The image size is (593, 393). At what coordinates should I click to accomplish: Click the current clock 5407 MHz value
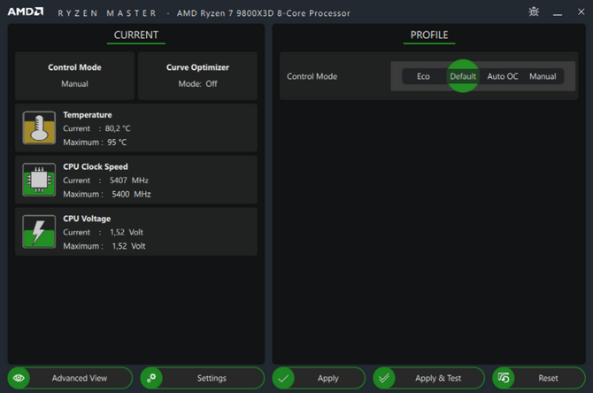(x=129, y=181)
